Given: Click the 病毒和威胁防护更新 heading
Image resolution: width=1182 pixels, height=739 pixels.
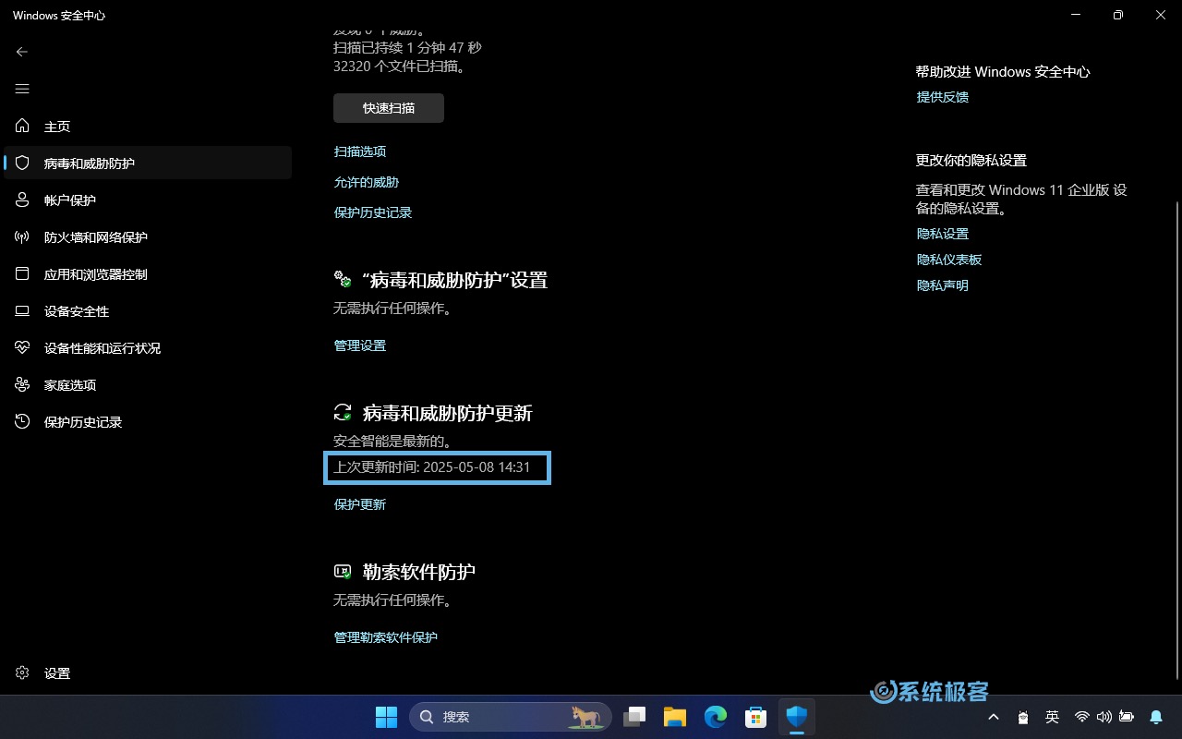Looking at the screenshot, I should pyautogui.click(x=448, y=413).
